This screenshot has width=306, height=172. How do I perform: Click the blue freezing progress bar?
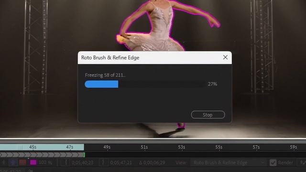[x=101, y=84]
